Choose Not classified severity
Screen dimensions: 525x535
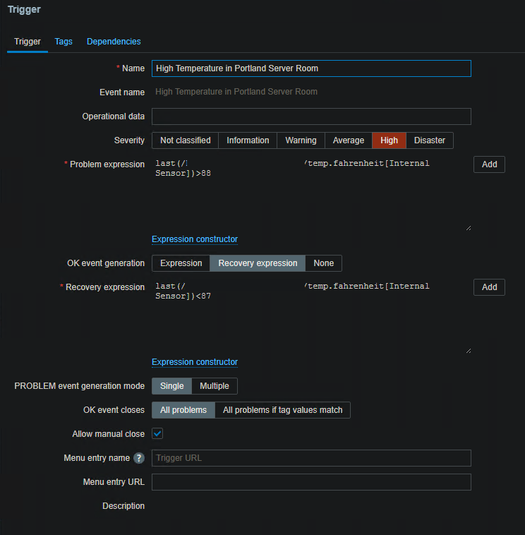(x=185, y=140)
